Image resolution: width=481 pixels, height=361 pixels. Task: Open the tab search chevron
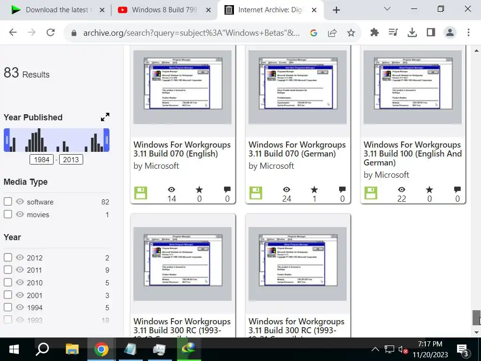[387, 9]
